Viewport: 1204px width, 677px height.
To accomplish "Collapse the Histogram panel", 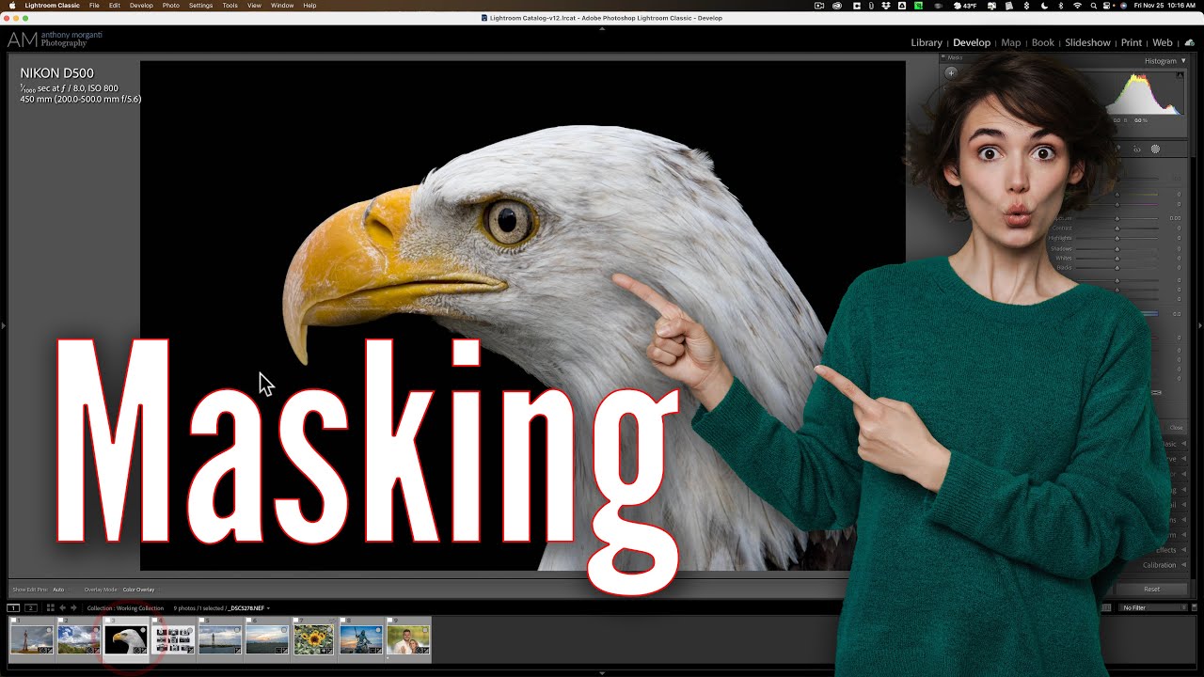I will (x=1183, y=61).
